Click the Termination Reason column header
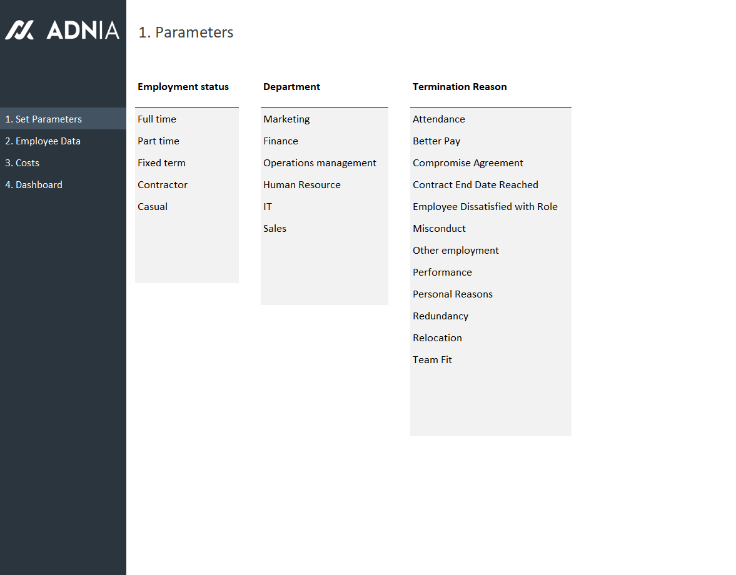The image size is (736, 575). 460,87
